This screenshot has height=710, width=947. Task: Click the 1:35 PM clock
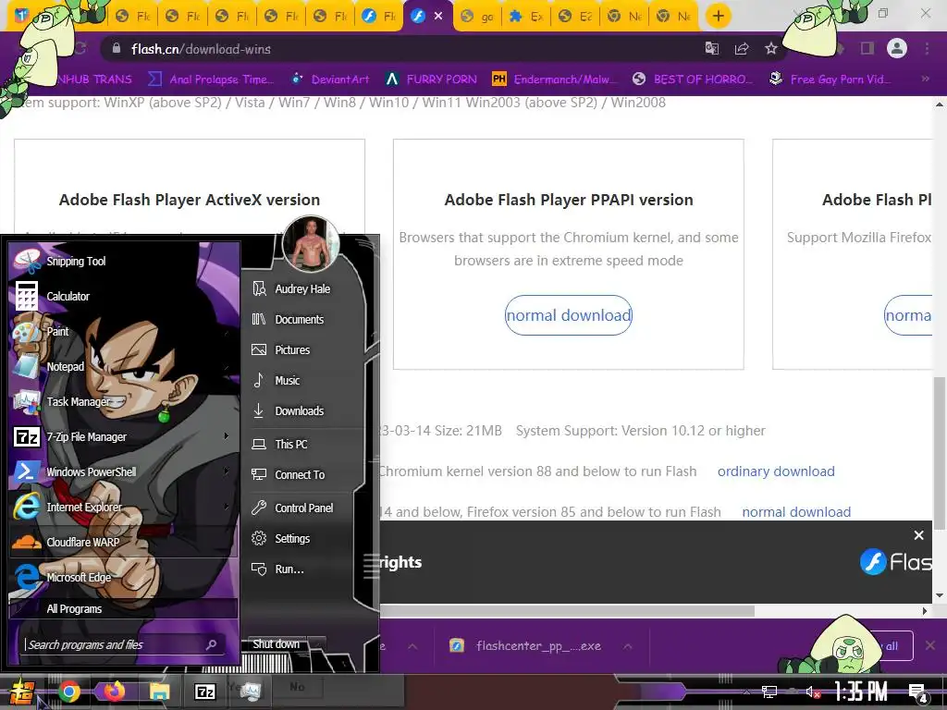tap(861, 691)
